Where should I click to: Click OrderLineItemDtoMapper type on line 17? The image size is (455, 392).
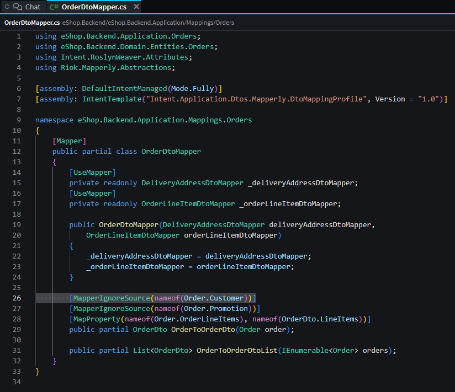(x=188, y=203)
